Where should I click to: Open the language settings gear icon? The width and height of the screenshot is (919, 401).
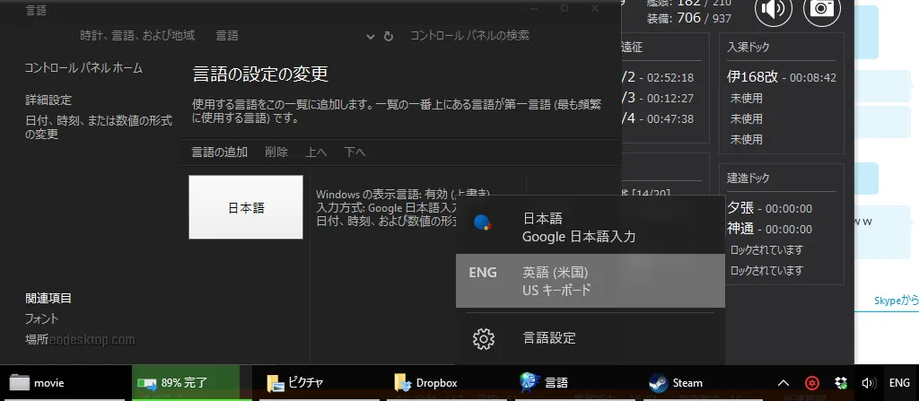[x=484, y=338]
